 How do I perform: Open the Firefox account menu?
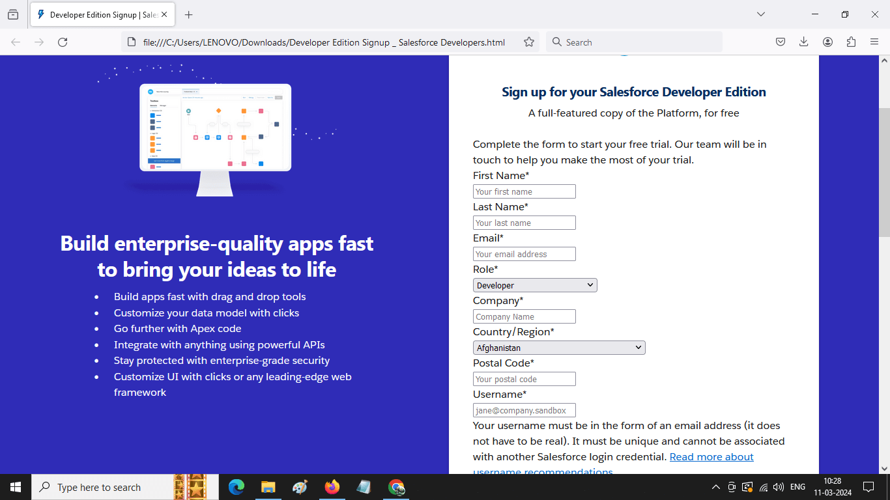(x=827, y=42)
